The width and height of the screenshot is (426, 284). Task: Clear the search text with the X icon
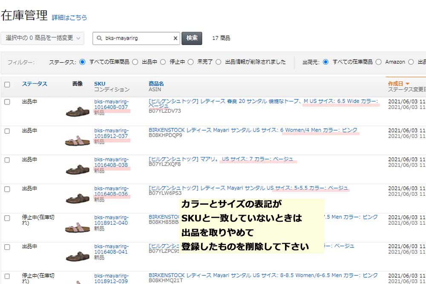tap(175, 38)
